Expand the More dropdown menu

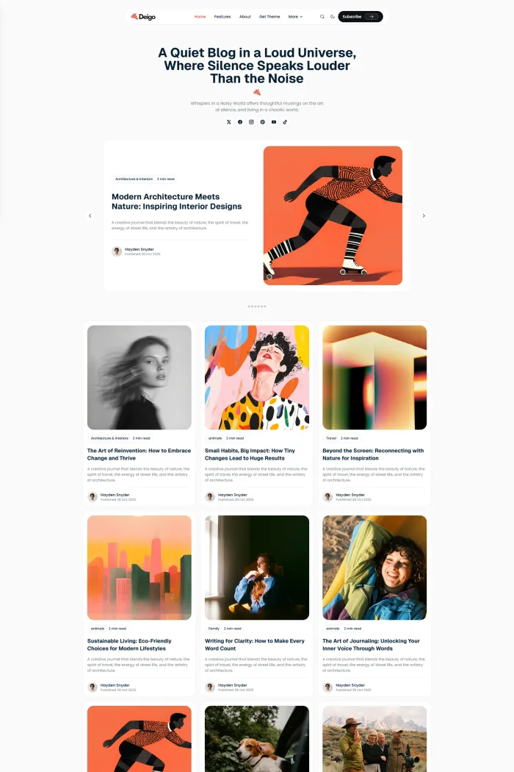coord(295,17)
